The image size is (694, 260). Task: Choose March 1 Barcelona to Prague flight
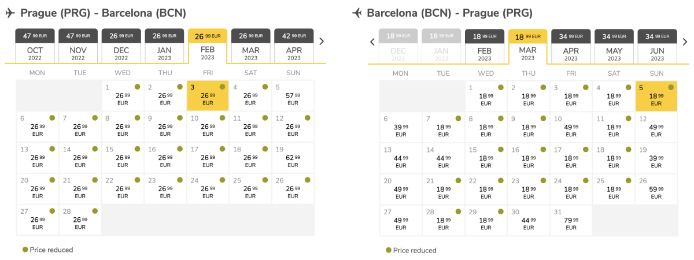[x=486, y=96]
